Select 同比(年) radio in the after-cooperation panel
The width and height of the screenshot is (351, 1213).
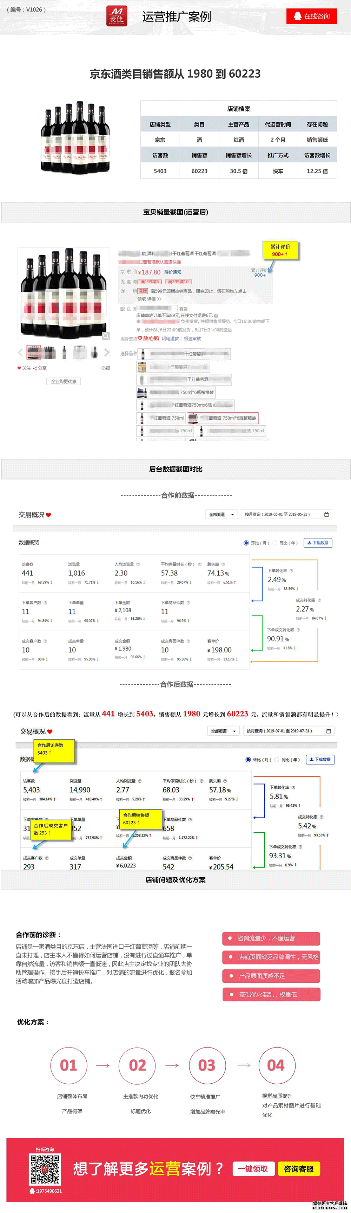[277, 760]
